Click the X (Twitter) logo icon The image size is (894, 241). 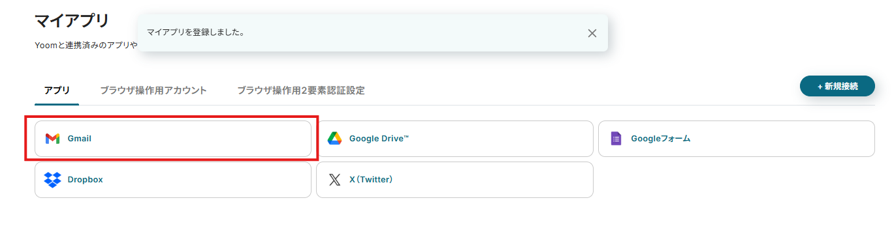[x=334, y=180]
